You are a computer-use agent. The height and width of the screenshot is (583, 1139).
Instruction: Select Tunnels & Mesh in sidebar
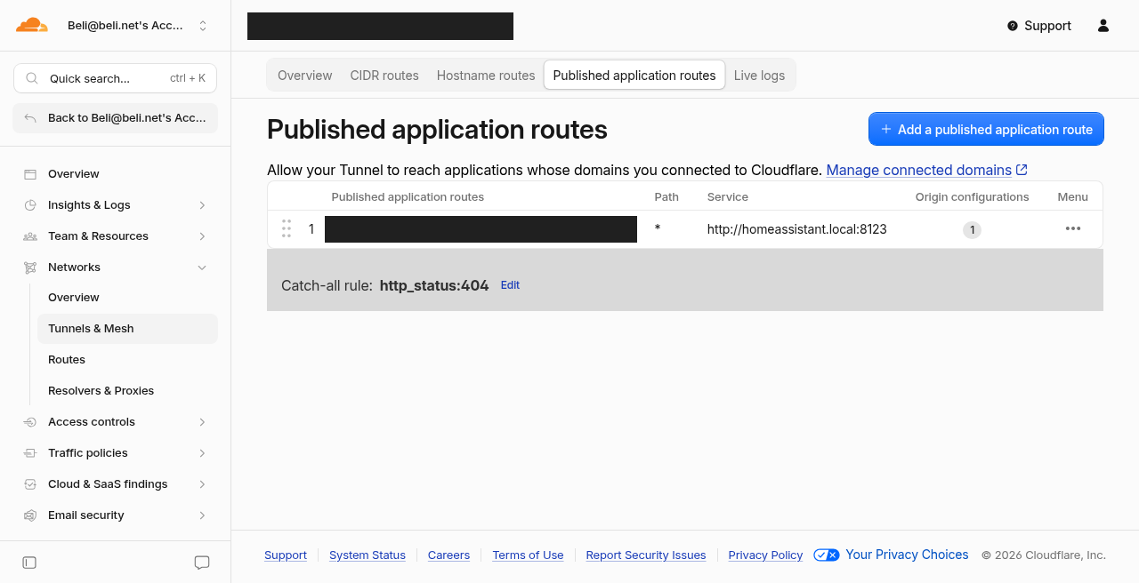tap(127, 329)
